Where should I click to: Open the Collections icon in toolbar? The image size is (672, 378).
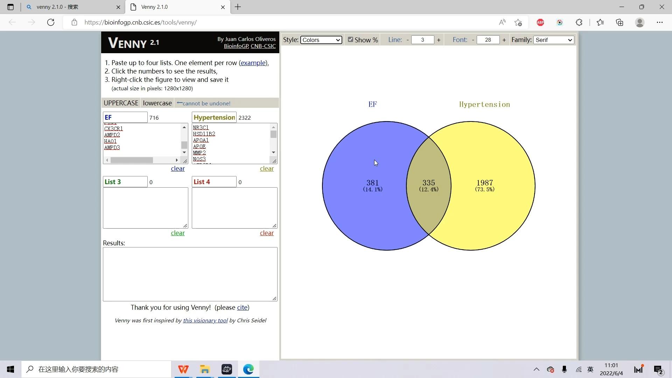pos(620,22)
